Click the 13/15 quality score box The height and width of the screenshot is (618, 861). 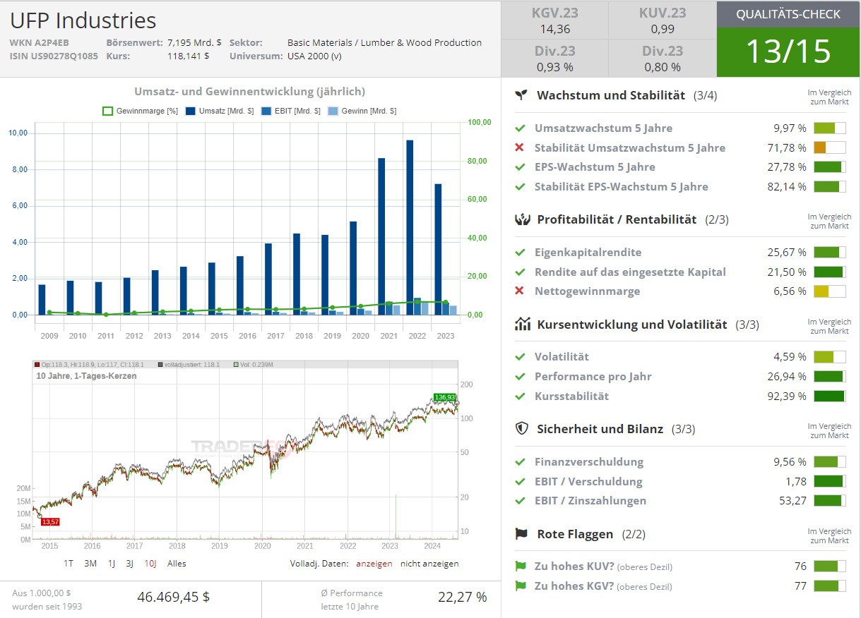[x=788, y=51]
